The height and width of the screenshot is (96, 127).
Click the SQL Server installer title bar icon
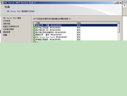[3, 3]
